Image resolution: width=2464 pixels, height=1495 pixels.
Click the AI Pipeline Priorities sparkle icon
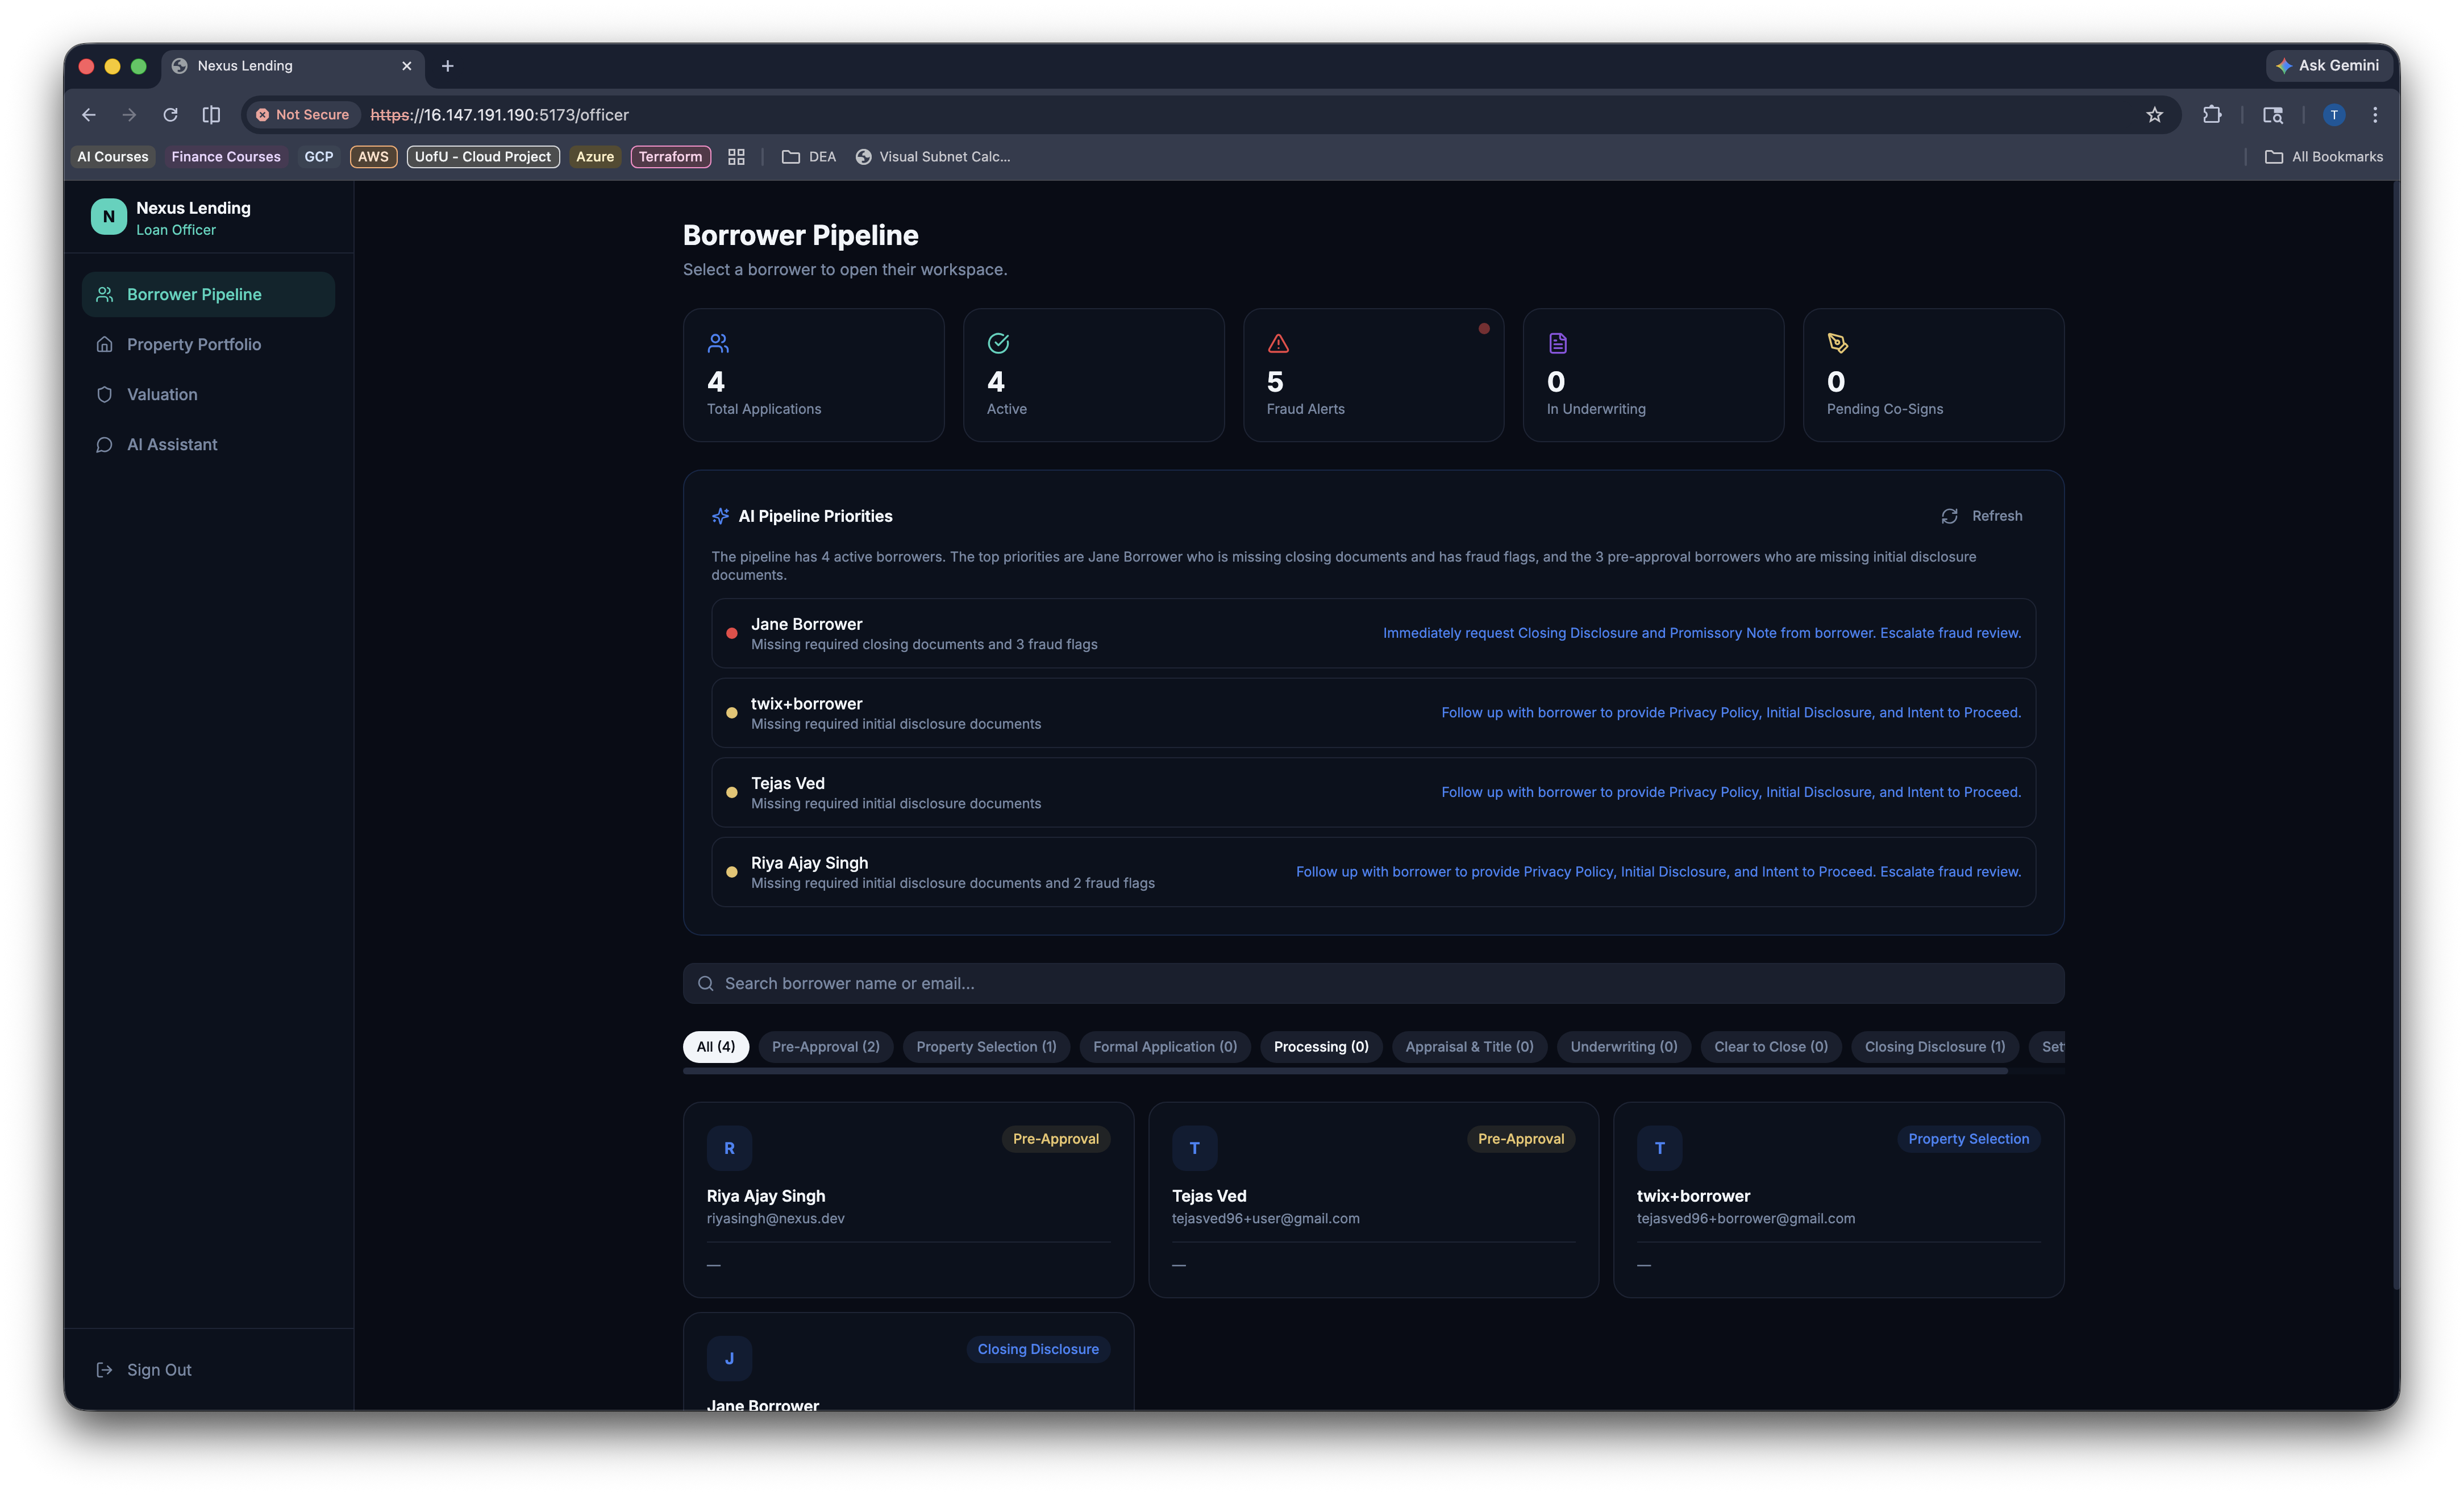(x=720, y=516)
